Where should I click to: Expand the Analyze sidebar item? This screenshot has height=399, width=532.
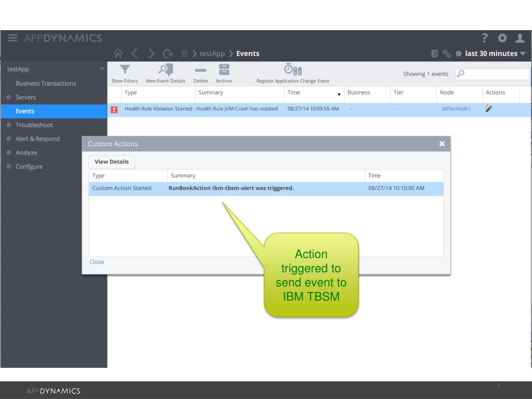[x=9, y=153]
